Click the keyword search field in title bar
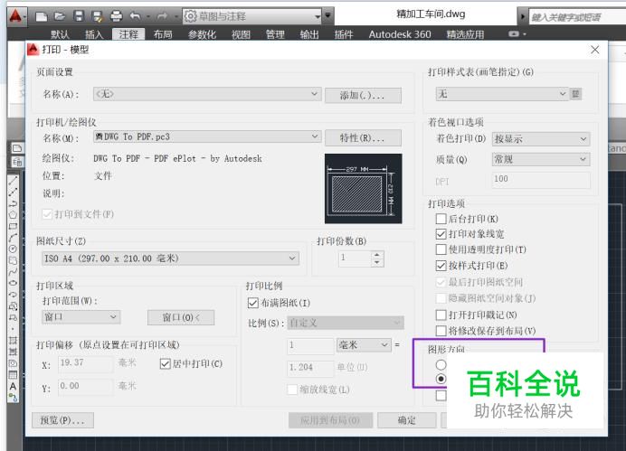Viewport: 626px width, 451px height. tap(577, 17)
